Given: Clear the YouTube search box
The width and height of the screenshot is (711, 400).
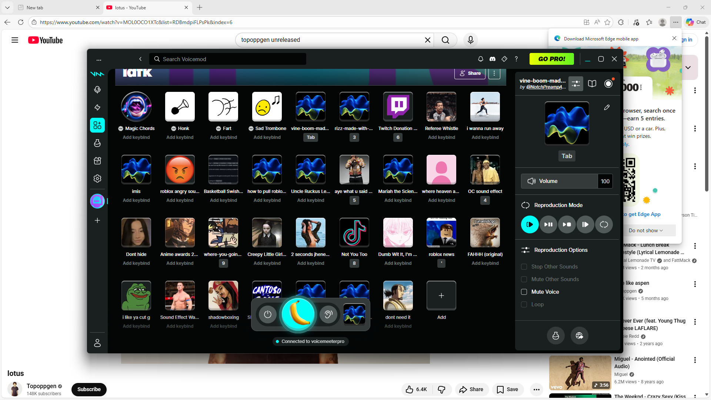Looking at the screenshot, I should click(x=428, y=40).
